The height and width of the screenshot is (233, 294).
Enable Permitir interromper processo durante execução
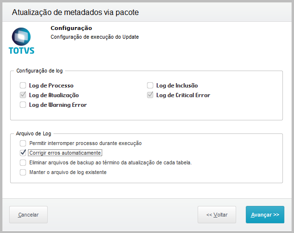click(x=23, y=144)
